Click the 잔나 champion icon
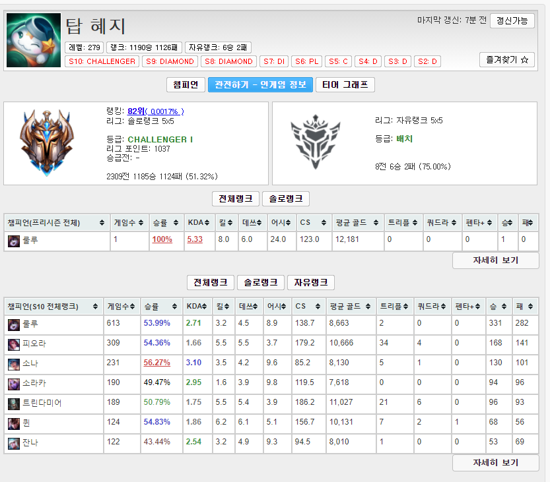550x482 pixels. [x=14, y=444]
